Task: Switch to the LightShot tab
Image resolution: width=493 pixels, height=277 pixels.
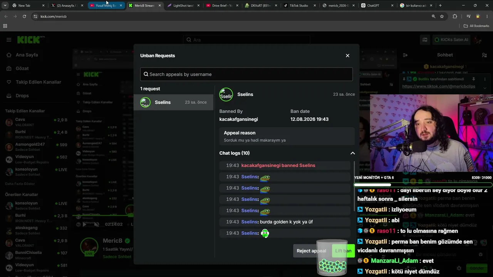Action: click(183, 5)
